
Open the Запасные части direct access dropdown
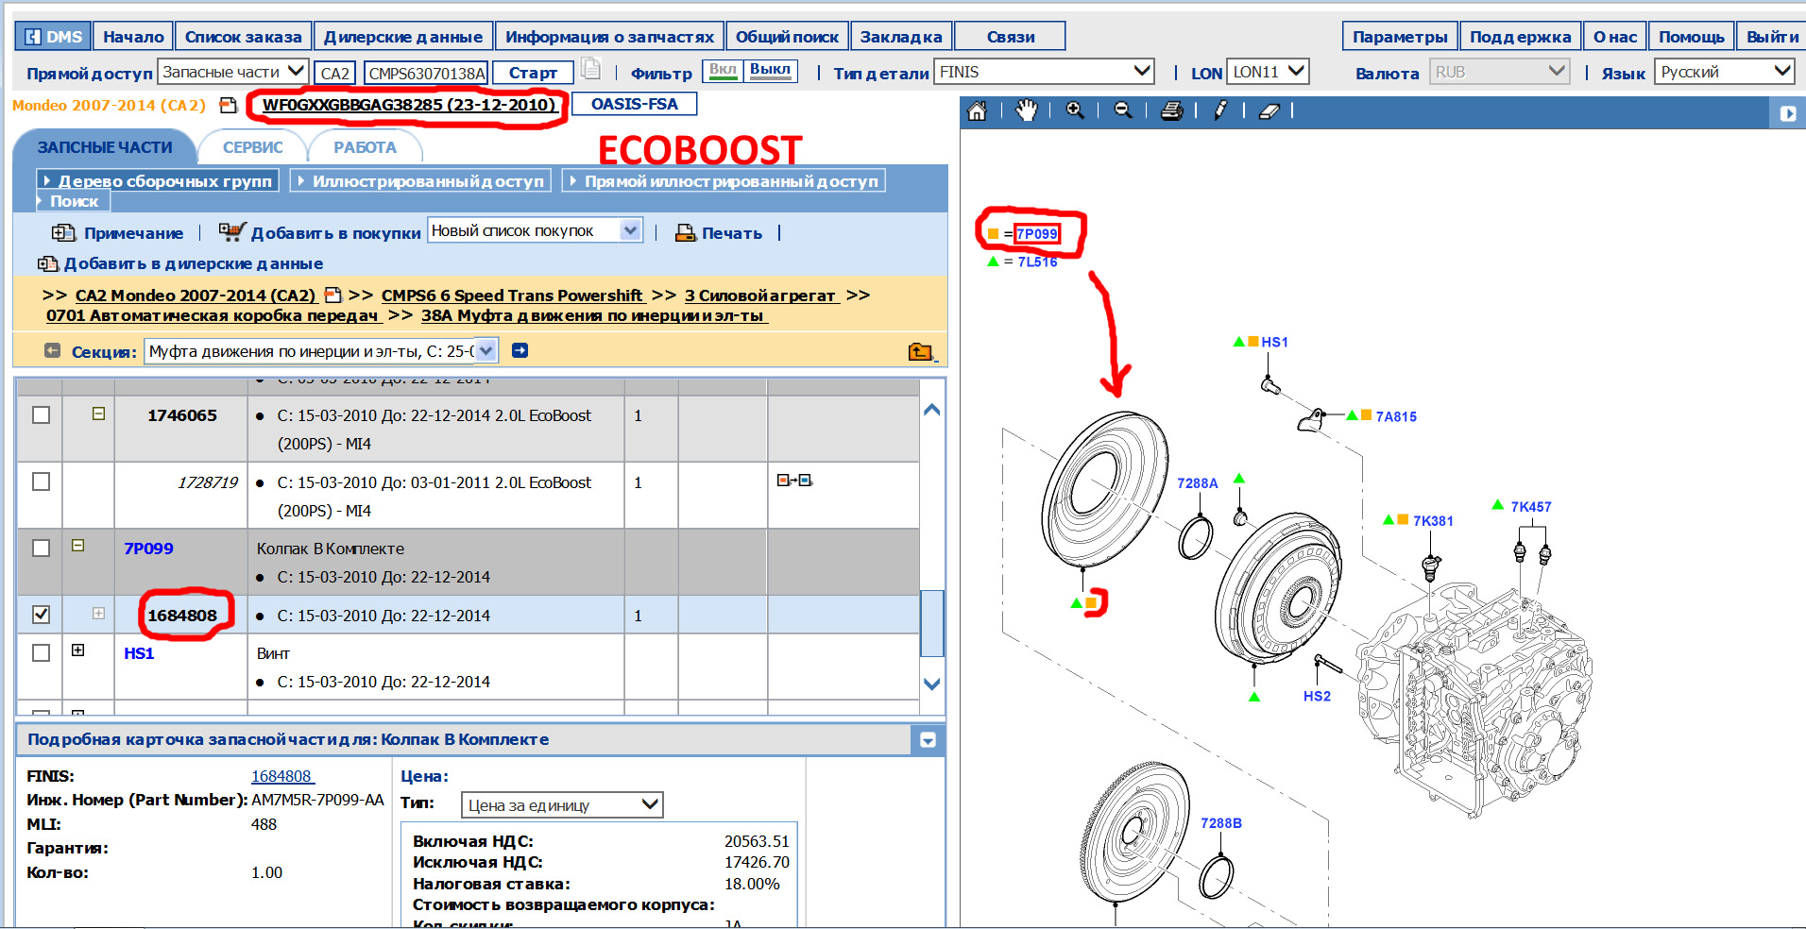pyautogui.click(x=233, y=72)
